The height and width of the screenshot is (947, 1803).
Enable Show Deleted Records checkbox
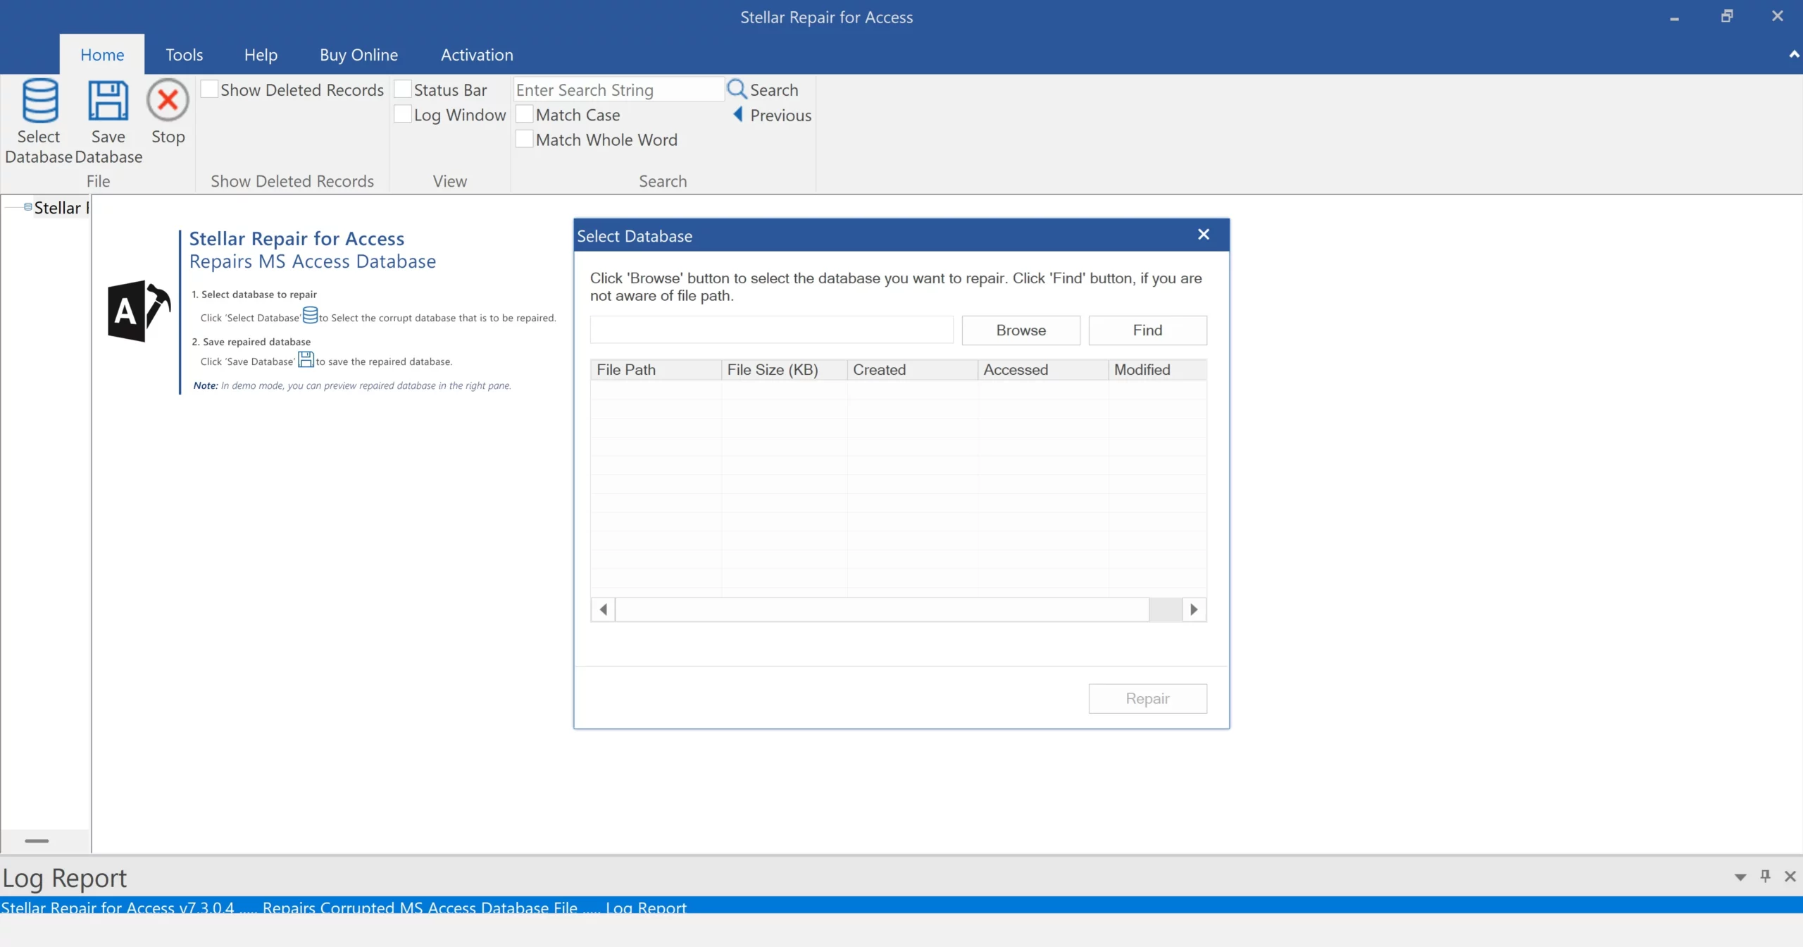tap(209, 89)
